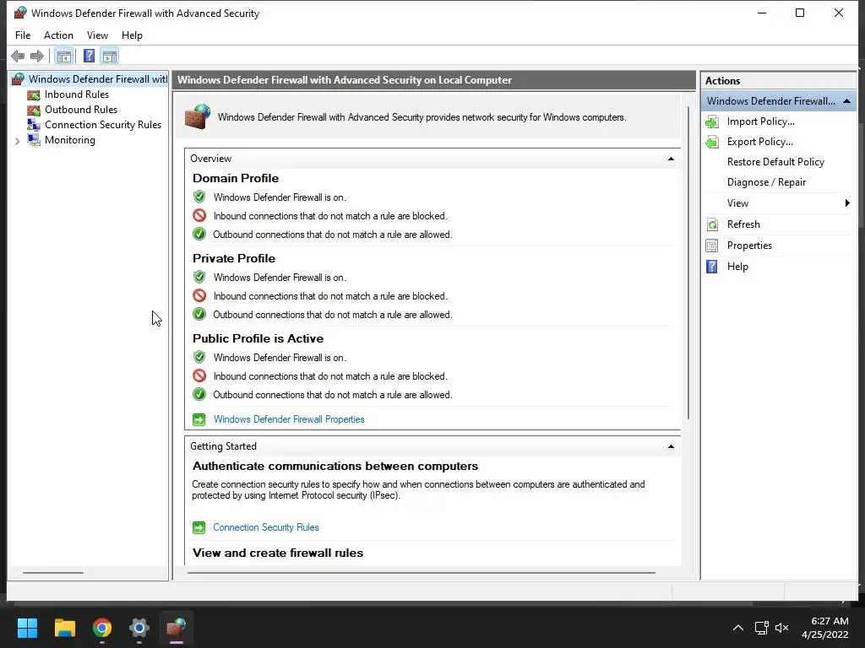Open the Connection Security Rules link
The image size is (865, 648).
pos(266,527)
